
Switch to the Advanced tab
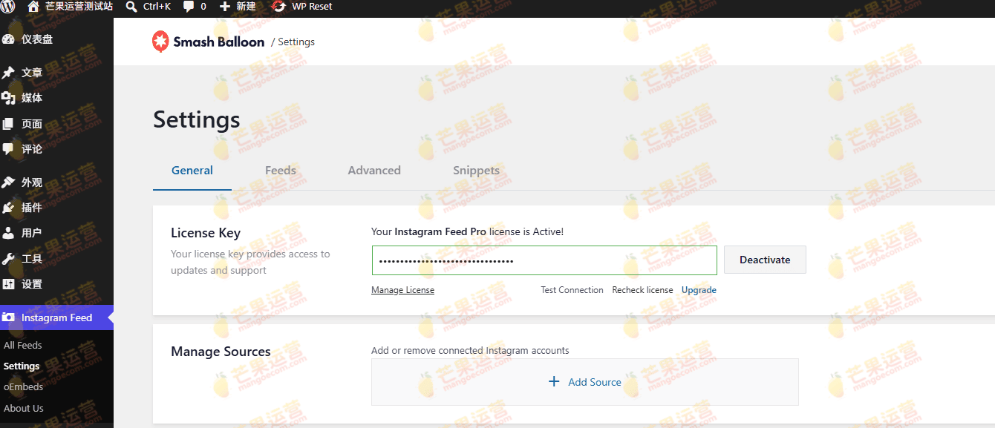(x=374, y=171)
